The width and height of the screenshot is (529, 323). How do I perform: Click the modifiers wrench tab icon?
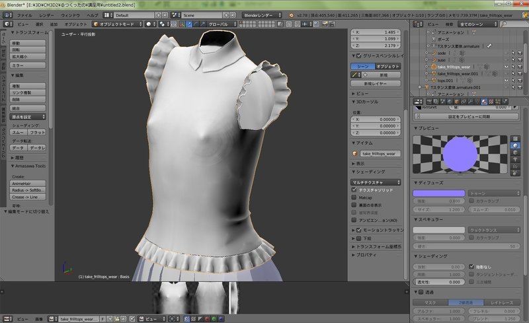[470, 102]
